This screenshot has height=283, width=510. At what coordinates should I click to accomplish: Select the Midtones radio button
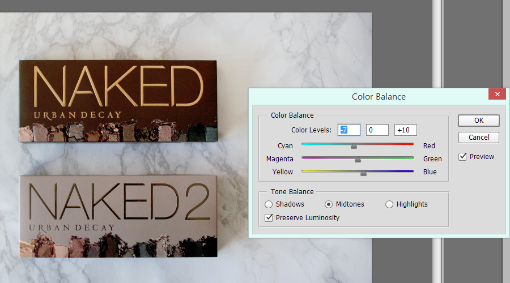[x=329, y=204]
